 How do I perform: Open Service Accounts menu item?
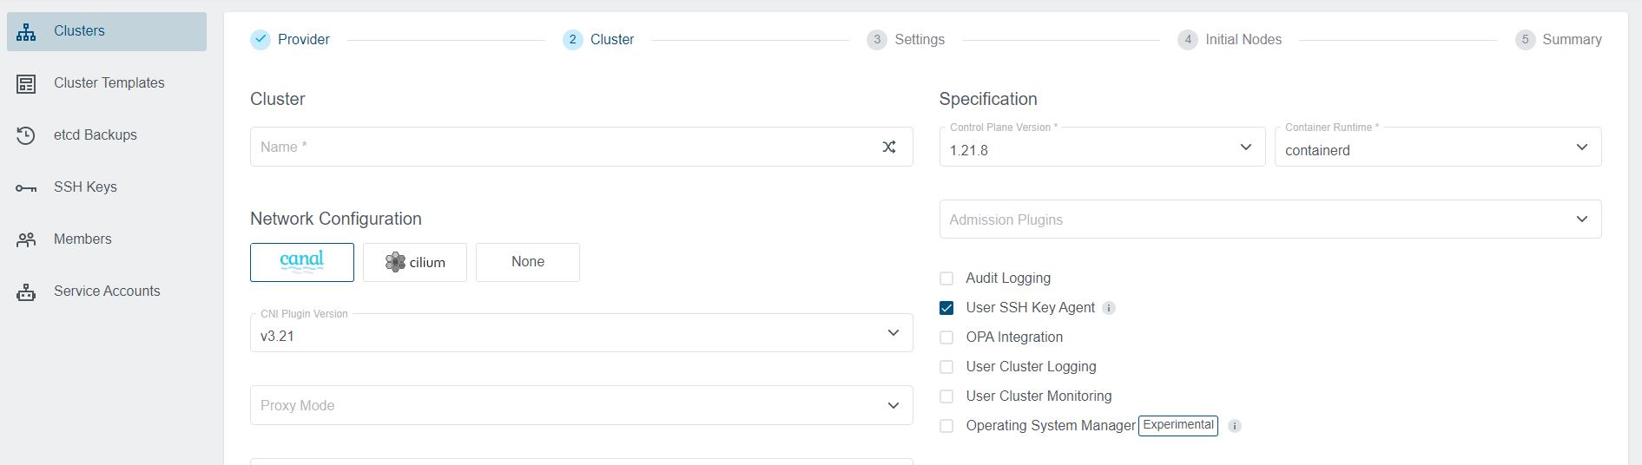(107, 291)
